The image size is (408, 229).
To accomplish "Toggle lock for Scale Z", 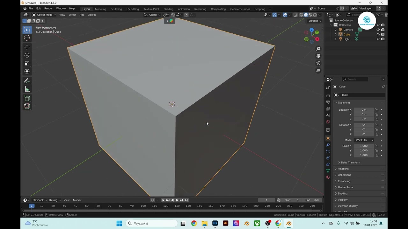I will point(376,155).
